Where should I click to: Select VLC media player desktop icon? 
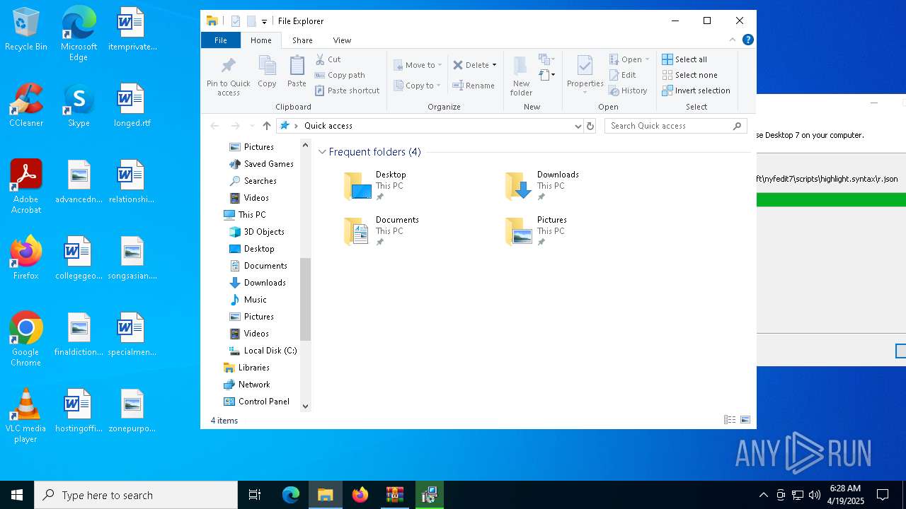coord(26,416)
